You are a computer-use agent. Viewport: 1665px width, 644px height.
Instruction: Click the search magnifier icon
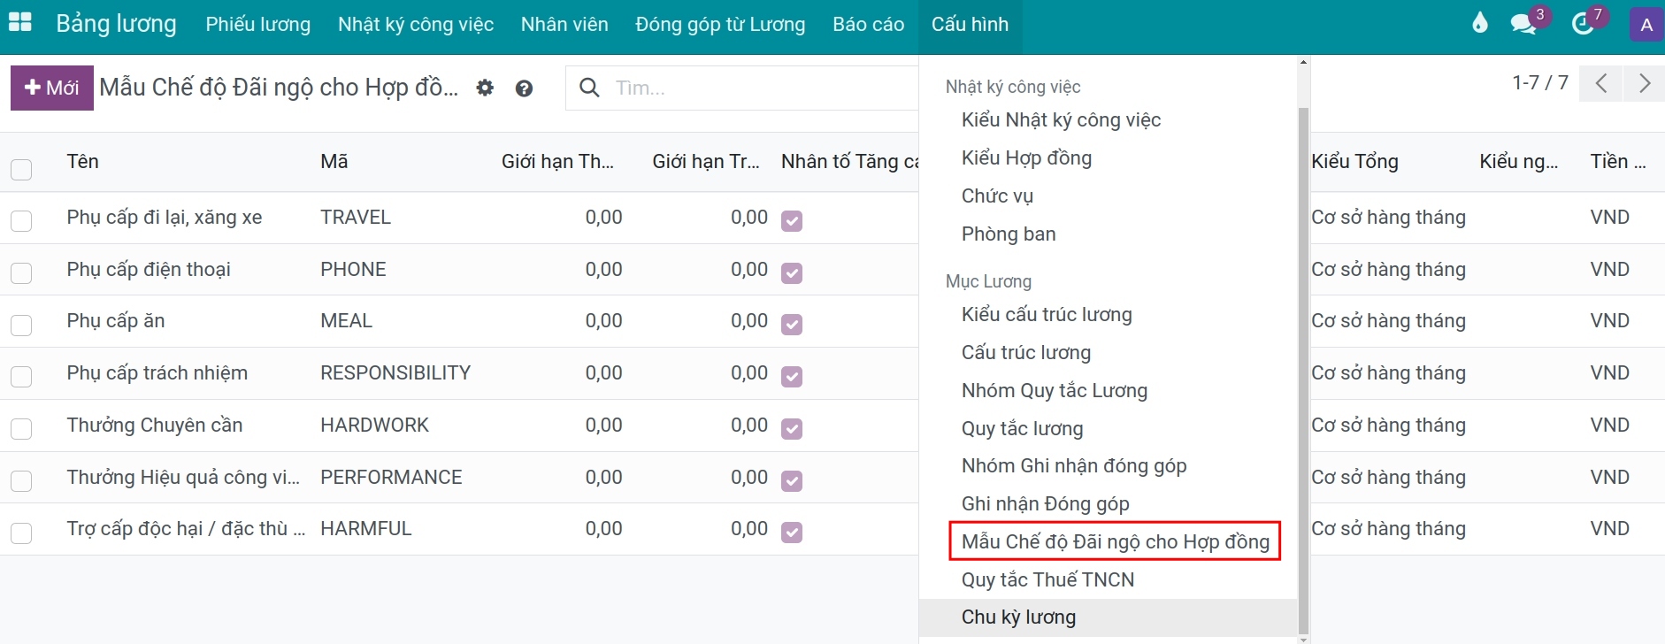coord(589,88)
